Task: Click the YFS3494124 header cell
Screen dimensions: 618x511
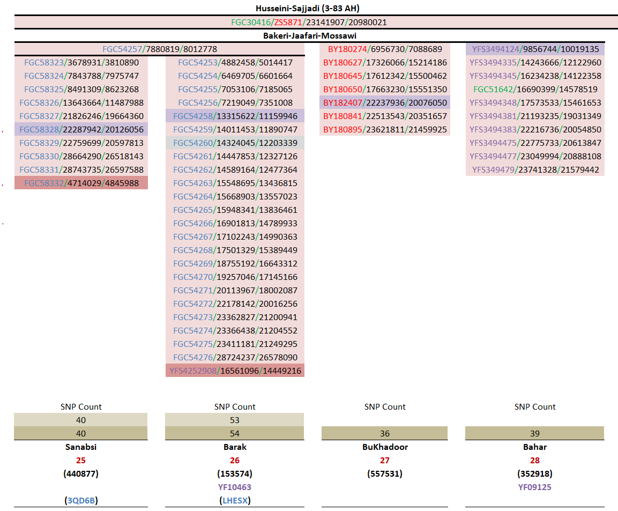Action: 535,49
